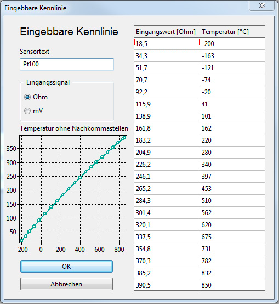Image resolution: width=279 pixels, height=304 pixels.
Task: Click the 301,4 Ohm input cell
Action: pos(167,213)
